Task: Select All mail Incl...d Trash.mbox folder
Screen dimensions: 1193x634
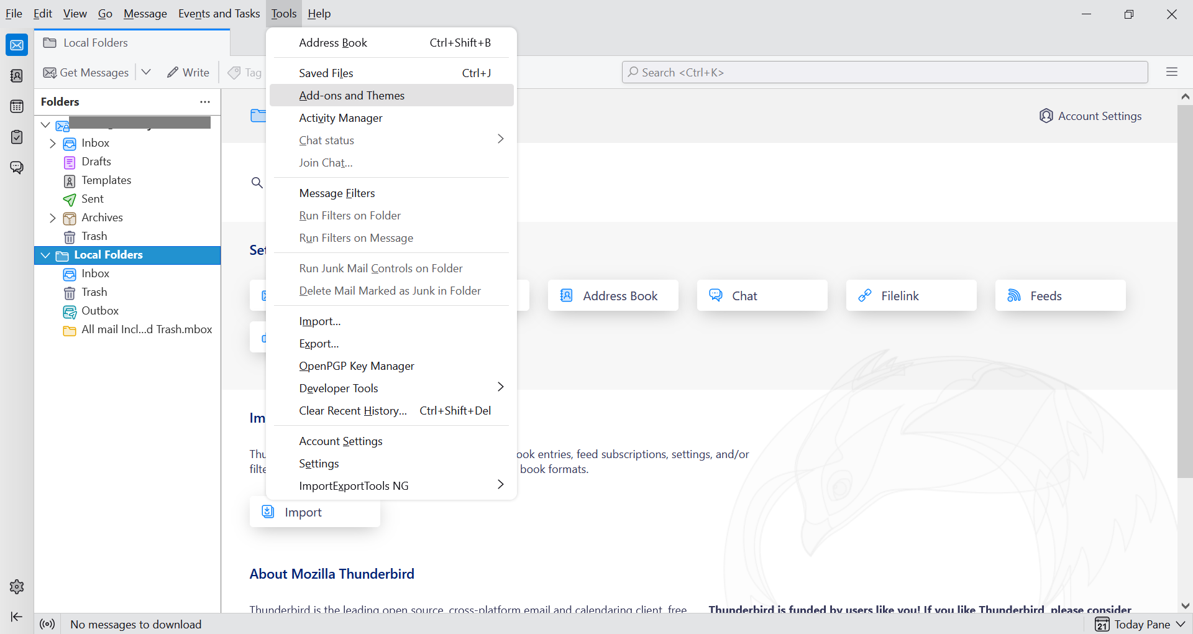Action: pyautogui.click(x=127, y=330)
